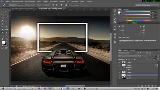The height and width of the screenshot is (90, 160).
Task: Select the Dodge tool
Action: (6, 29)
